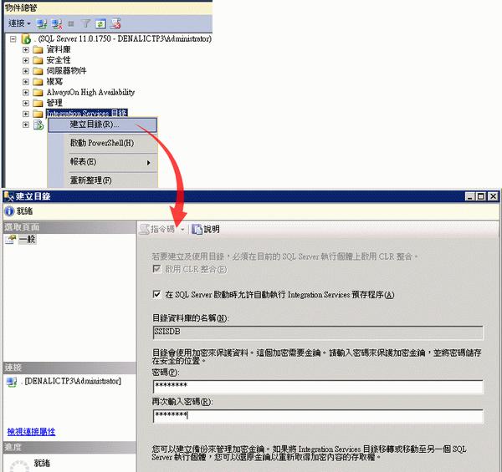Click the progress spinner beside 就緒
This screenshot has width=502, height=472.
pyautogui.click(x=20, y=466)
